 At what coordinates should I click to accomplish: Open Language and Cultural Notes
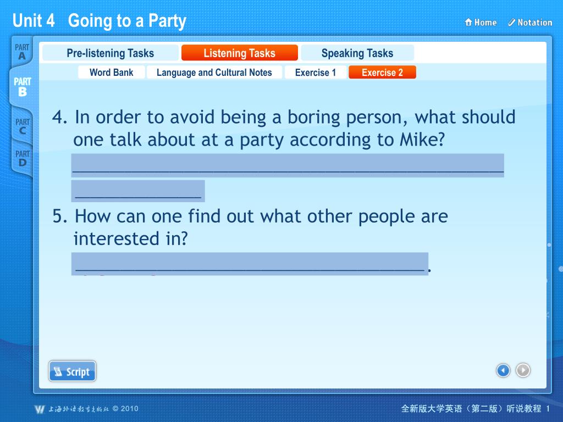click(214, 73)
